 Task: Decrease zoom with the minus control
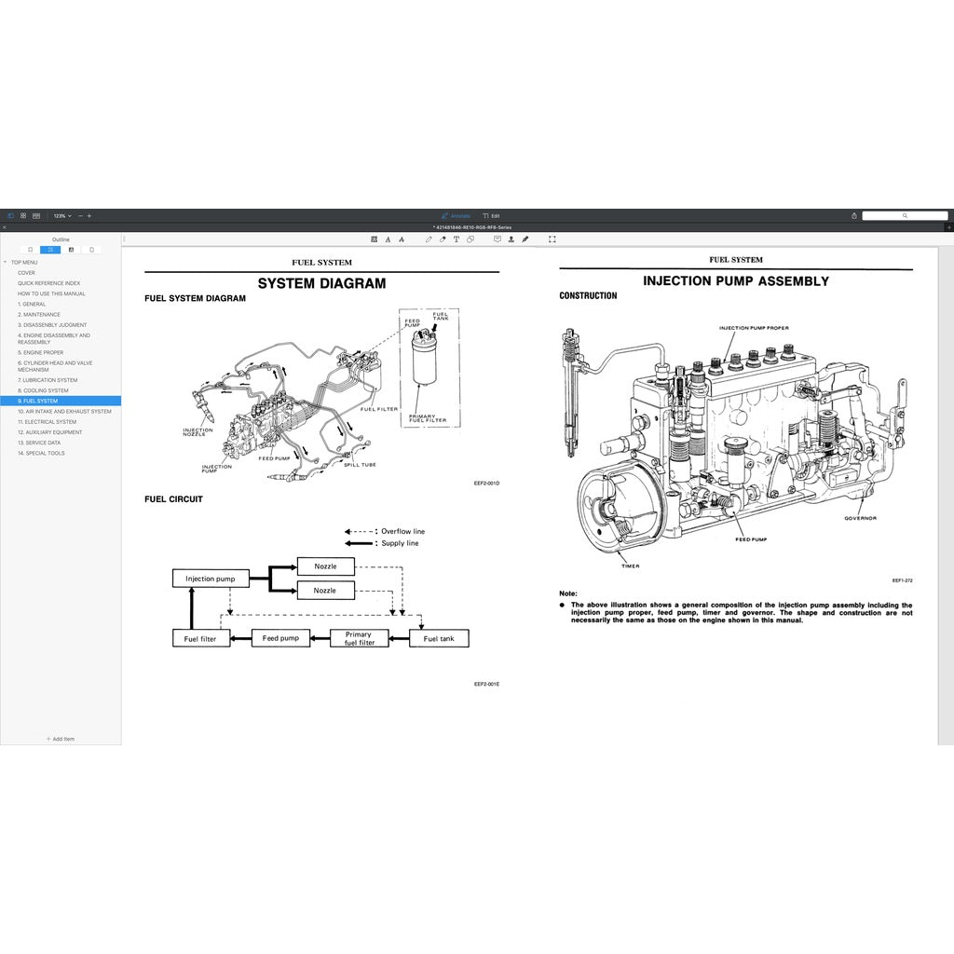click(81, 215)
